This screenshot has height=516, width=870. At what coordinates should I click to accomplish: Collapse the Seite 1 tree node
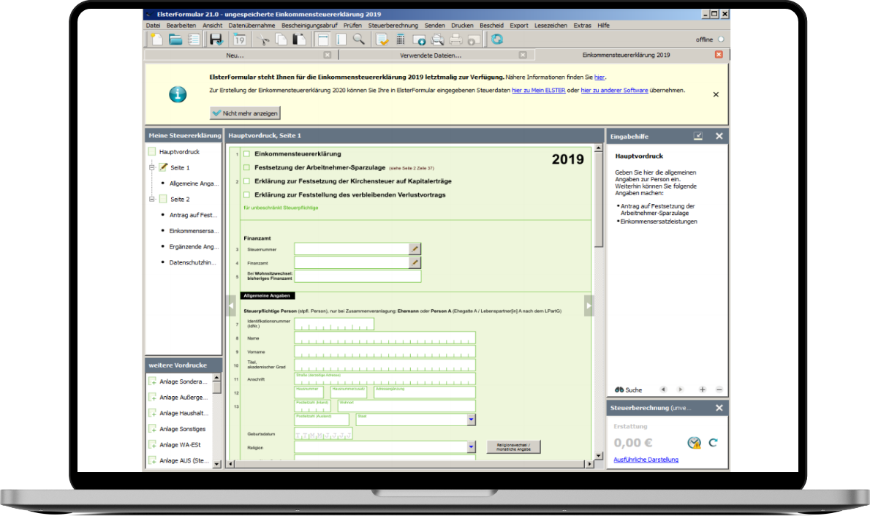tap(153, 167)
